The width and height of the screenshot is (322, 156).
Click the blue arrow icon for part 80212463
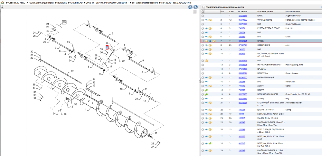point(206,98)
